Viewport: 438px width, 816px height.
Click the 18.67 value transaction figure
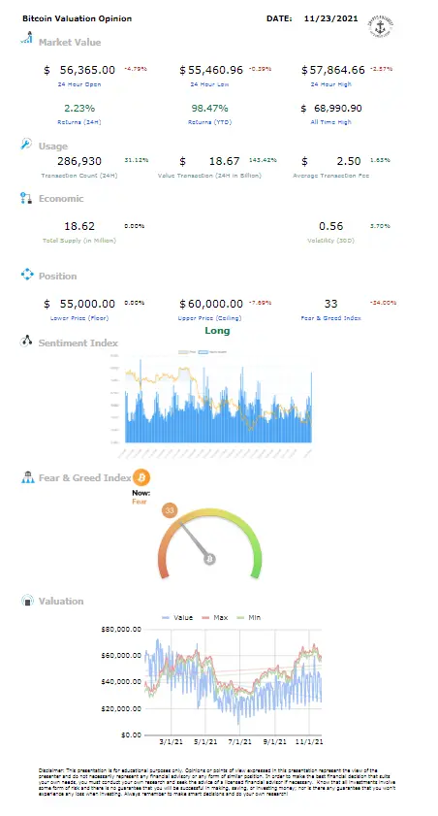point(225,161)
